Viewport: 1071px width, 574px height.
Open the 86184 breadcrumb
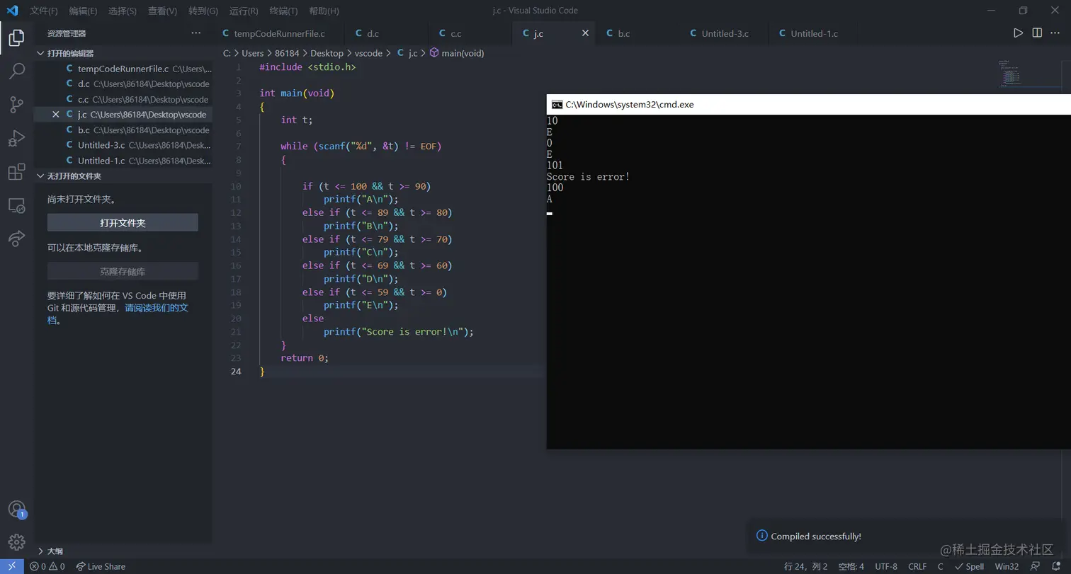[x=287, y=53]
